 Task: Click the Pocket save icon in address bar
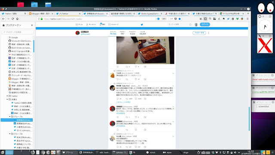tap(176, 19)
